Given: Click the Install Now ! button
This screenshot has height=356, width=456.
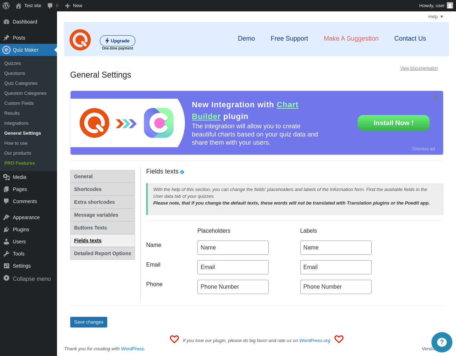Looking at the screenshot, I should [394, 123].
